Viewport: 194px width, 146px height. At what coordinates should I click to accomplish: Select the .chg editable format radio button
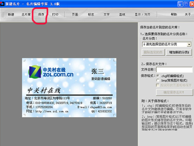tap(158, 76)
